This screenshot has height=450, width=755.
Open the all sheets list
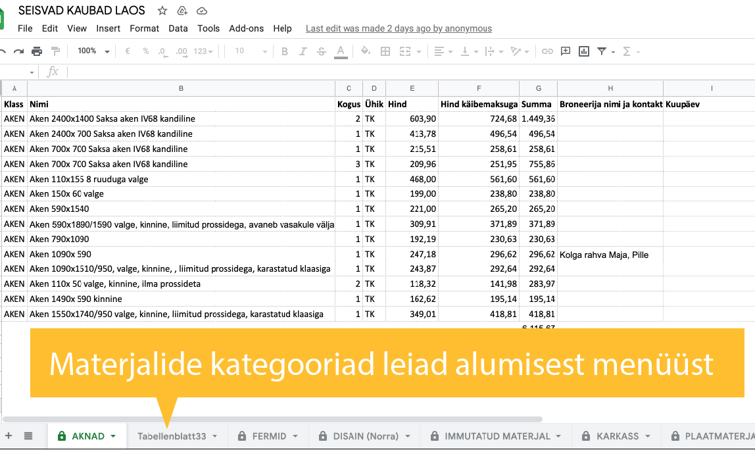pyautogui.click(x=28, y=436)
